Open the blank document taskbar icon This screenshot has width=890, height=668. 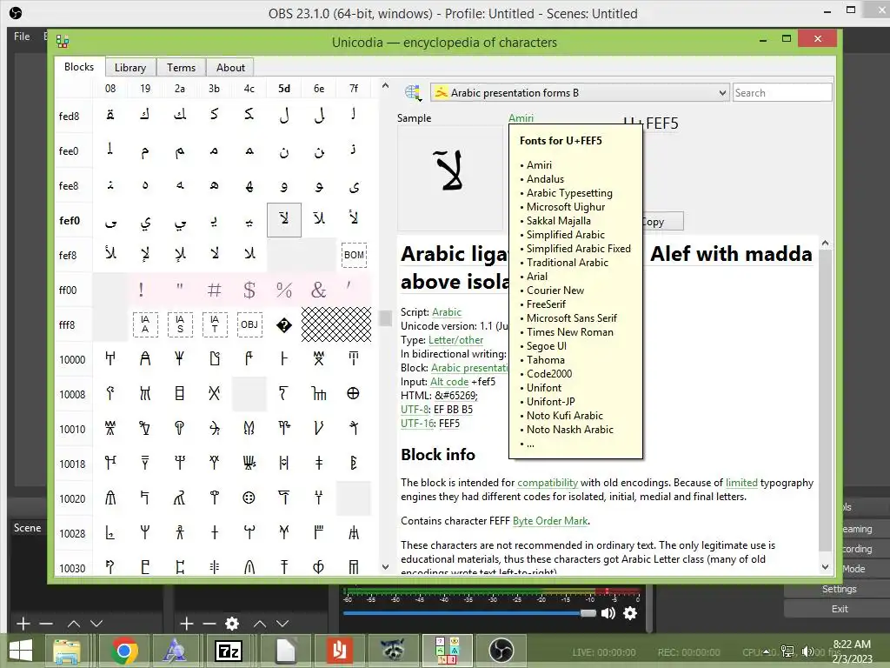click(x=285, y=651)
